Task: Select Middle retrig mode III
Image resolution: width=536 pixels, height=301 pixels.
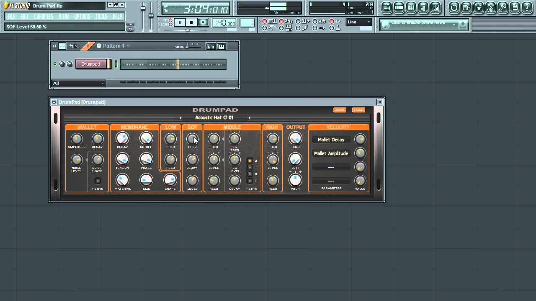Action: point(250,181)
